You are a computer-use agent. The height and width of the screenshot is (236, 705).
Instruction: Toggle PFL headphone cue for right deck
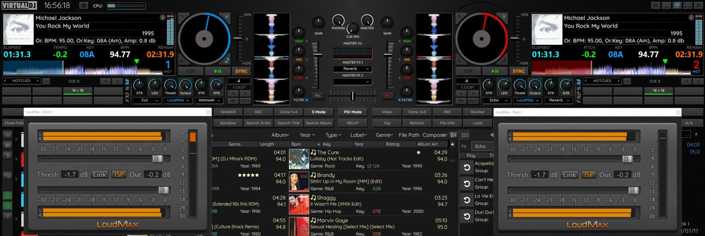point(387,96)
